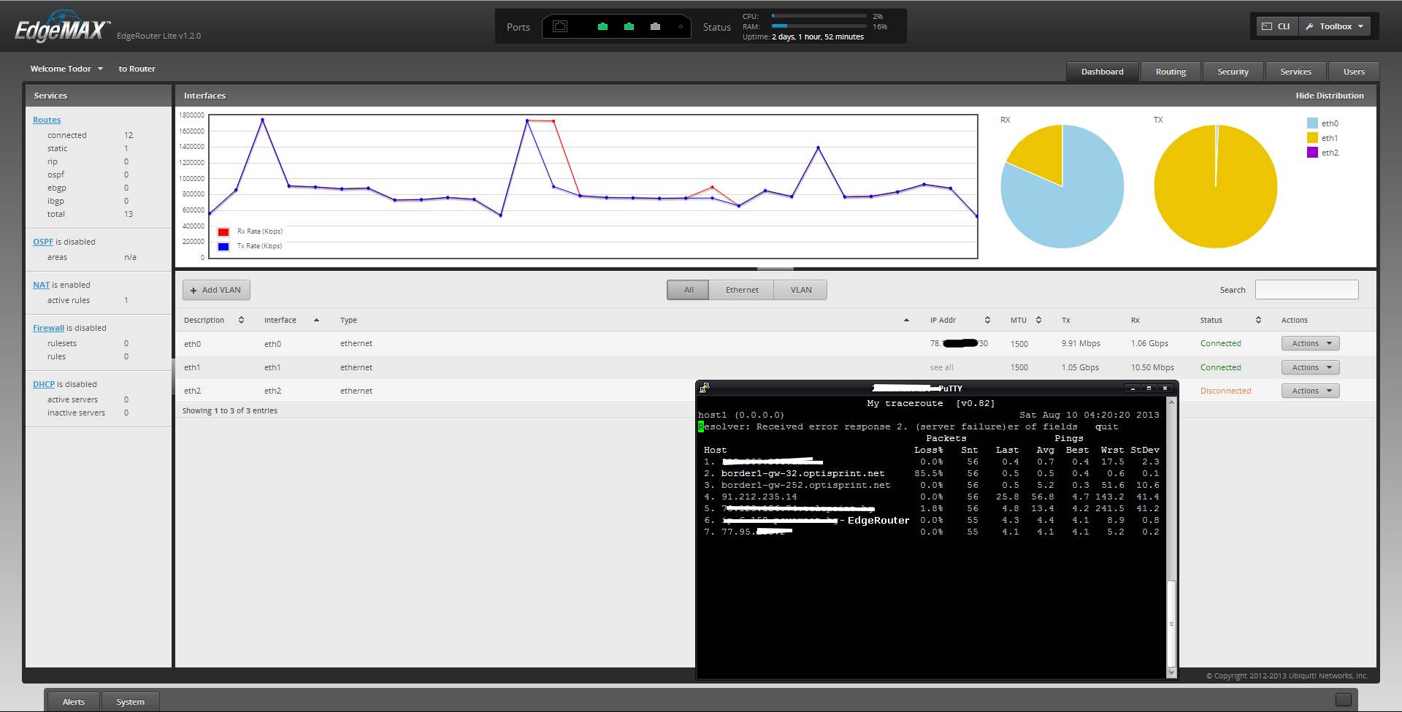Click the interface Search input field
This screenshot has height=712, width=1402.
click(x=1306, y=290)
